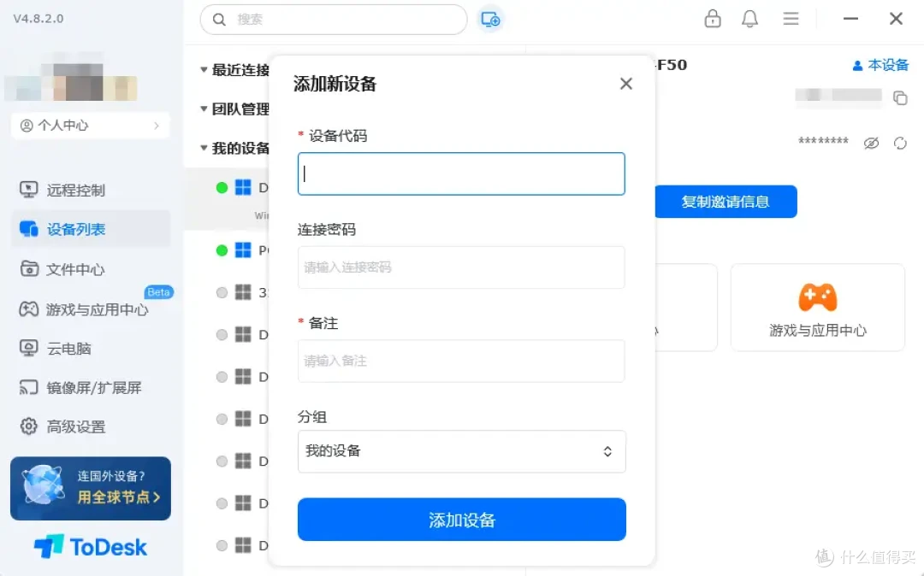Click the add new device monitor icon
The width and height of the screenshot is (924, 576).
coord(490,20)
